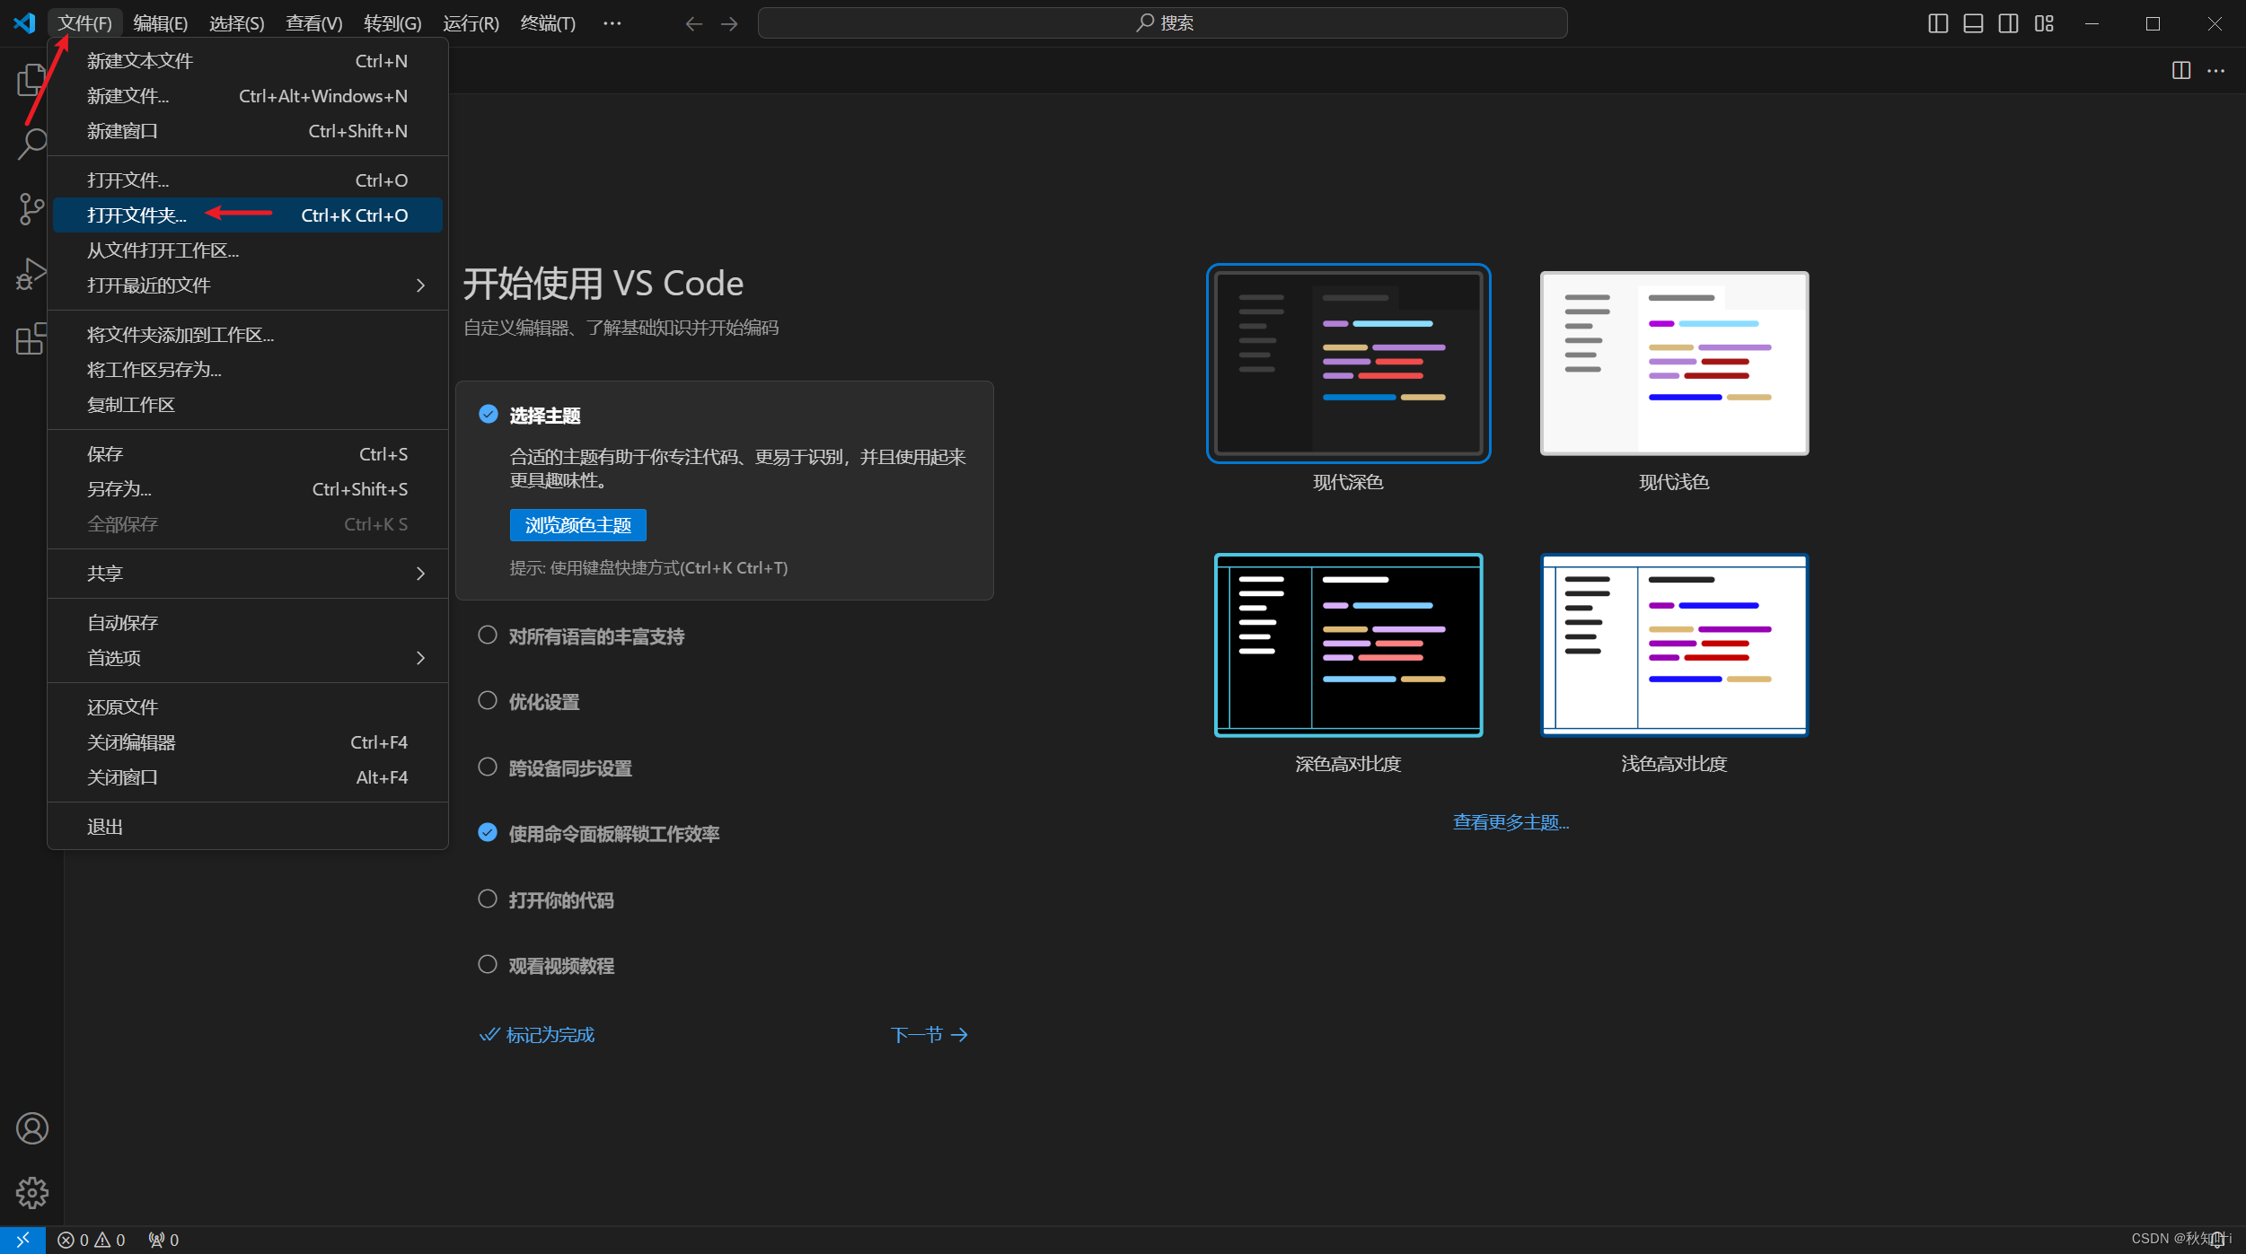Open the 运行(R) menu
Viewport: 2246px width, 1254px height.
(471, 23)
